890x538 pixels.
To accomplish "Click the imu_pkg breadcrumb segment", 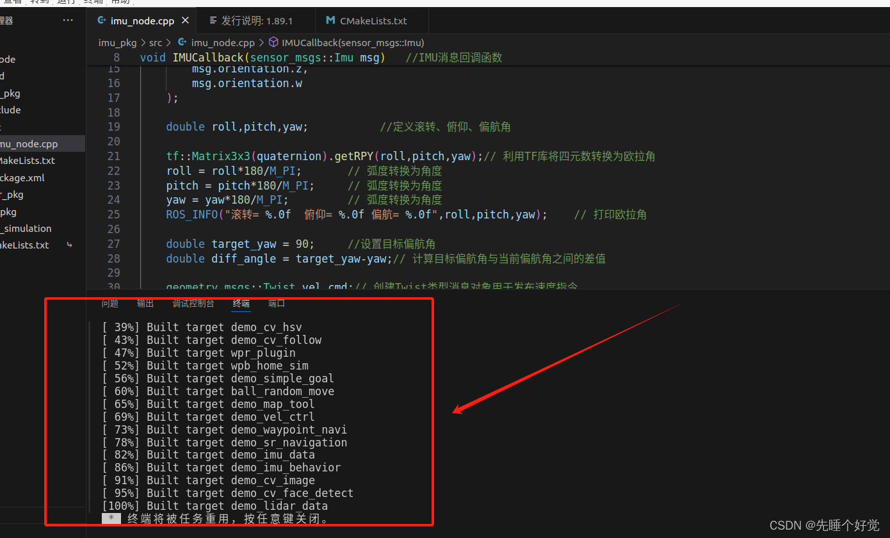I will 117,43.
